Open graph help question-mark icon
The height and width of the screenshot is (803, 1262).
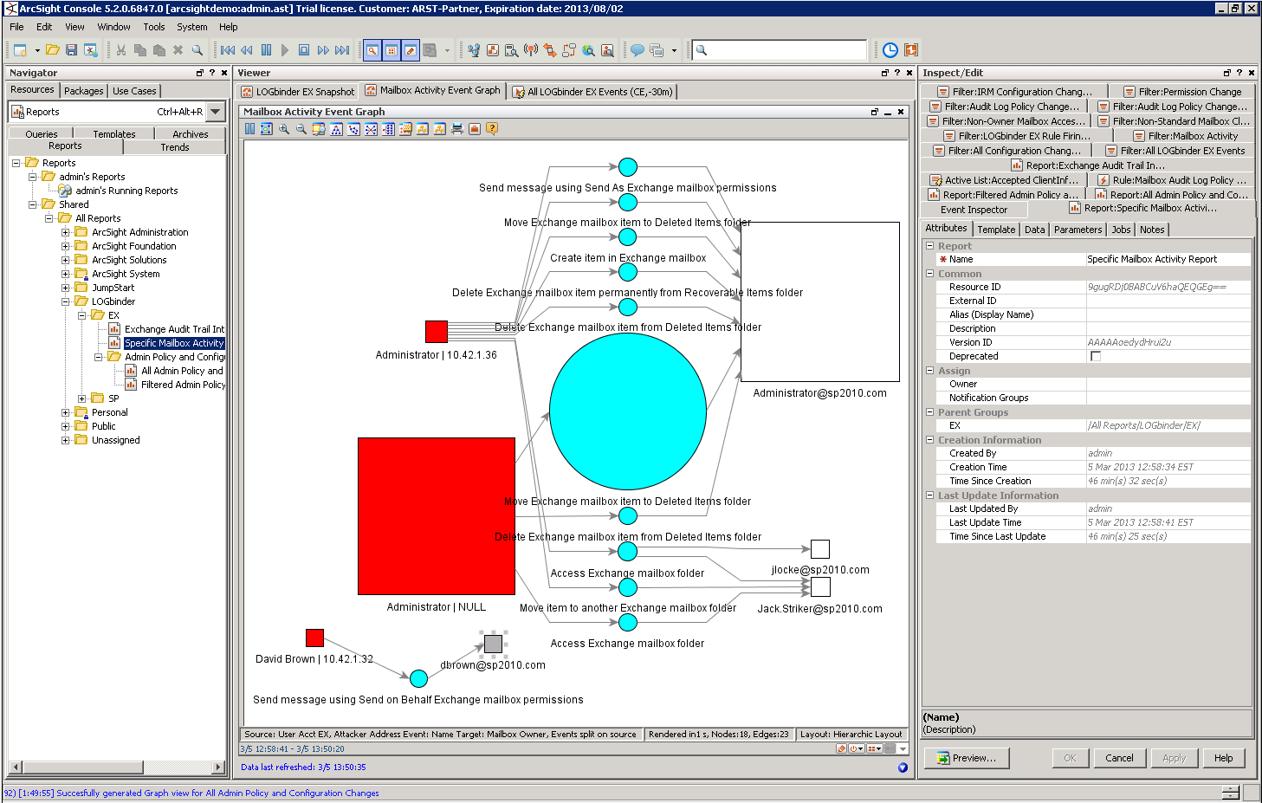click(492, 129)
